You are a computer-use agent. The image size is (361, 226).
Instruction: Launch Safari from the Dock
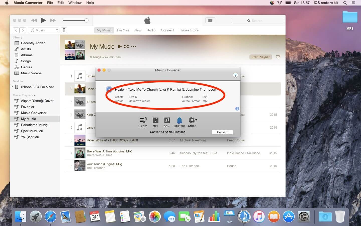[x=50, y=216]
